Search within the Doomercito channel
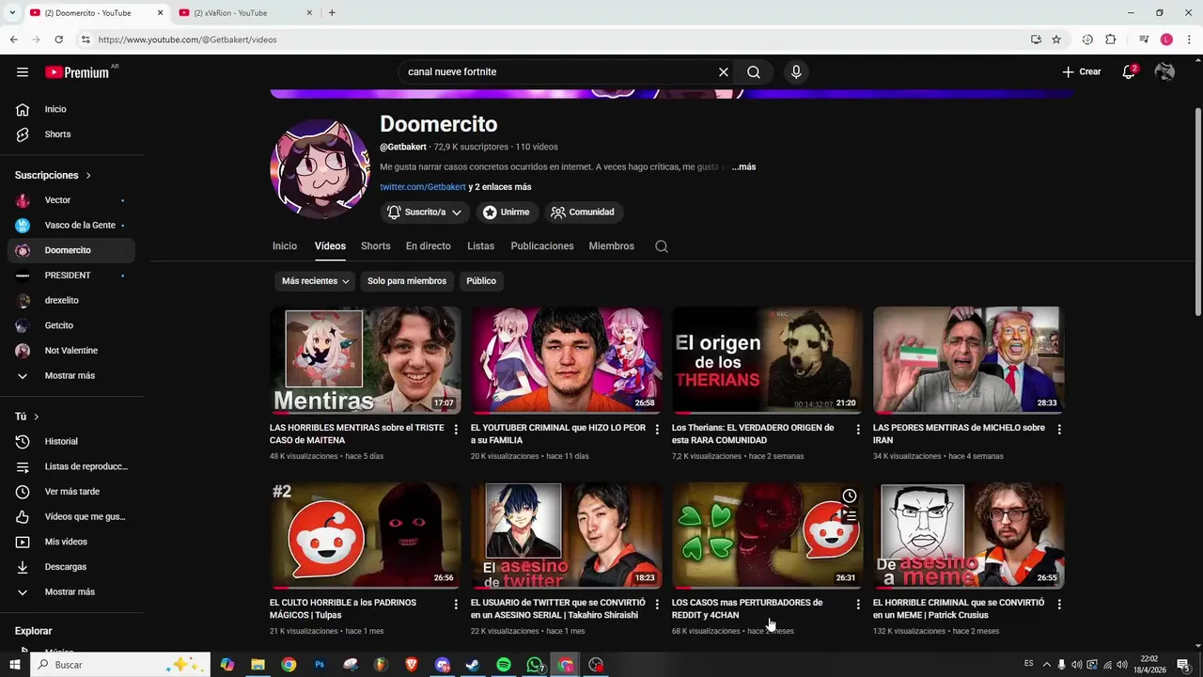The height and width of the screenshot is (677, 1203). pyautogui.click(x=662, y=246)
